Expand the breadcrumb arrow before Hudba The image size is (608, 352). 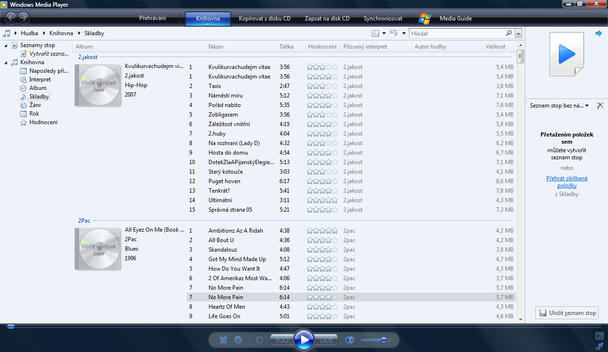pos(16,33)
